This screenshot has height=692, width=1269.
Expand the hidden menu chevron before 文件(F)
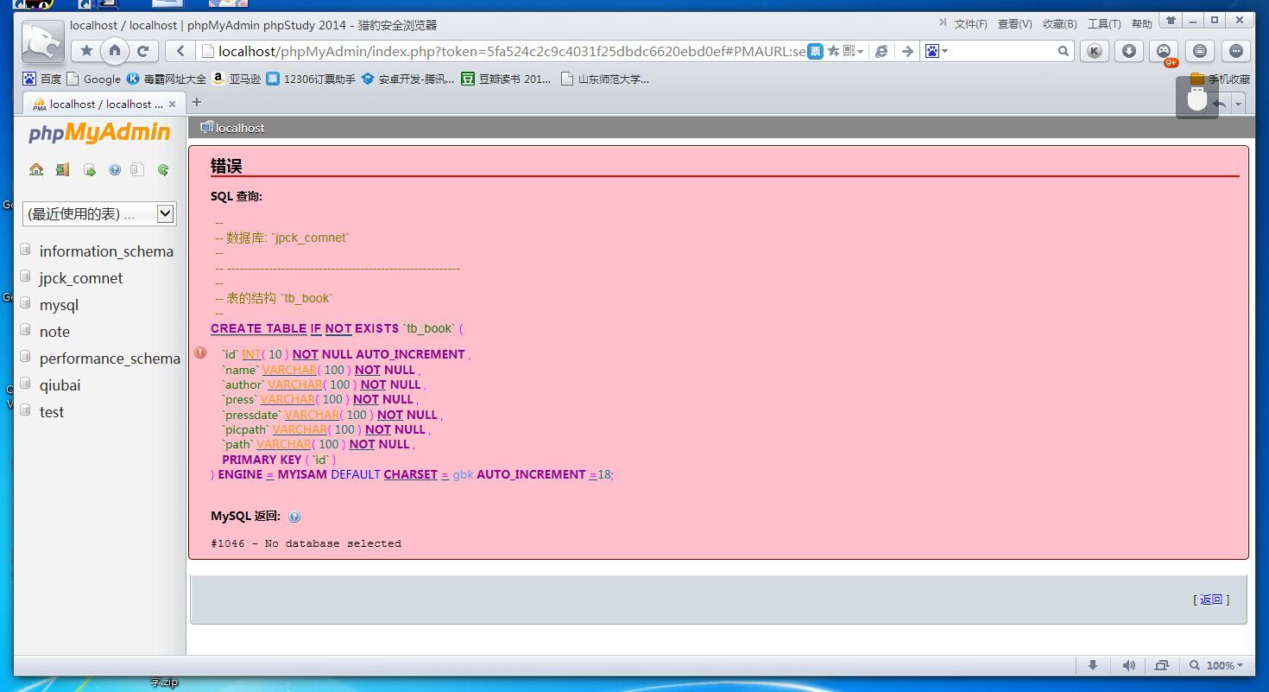click(943, 23)
